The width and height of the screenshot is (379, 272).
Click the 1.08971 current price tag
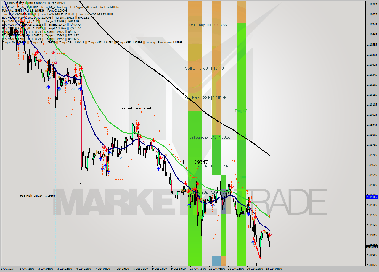pyautogui.click(x=372, y=247)
